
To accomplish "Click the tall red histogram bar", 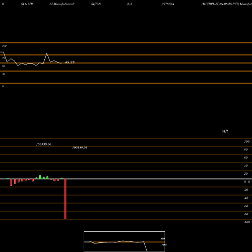I will click(66, 199).
